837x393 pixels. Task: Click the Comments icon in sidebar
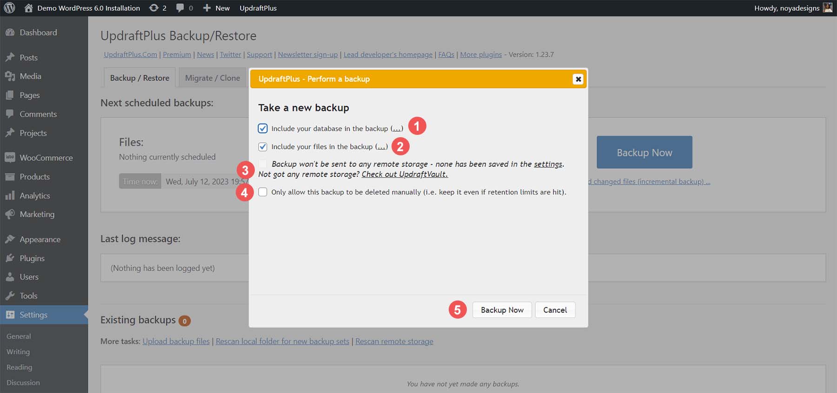(10, 114)
